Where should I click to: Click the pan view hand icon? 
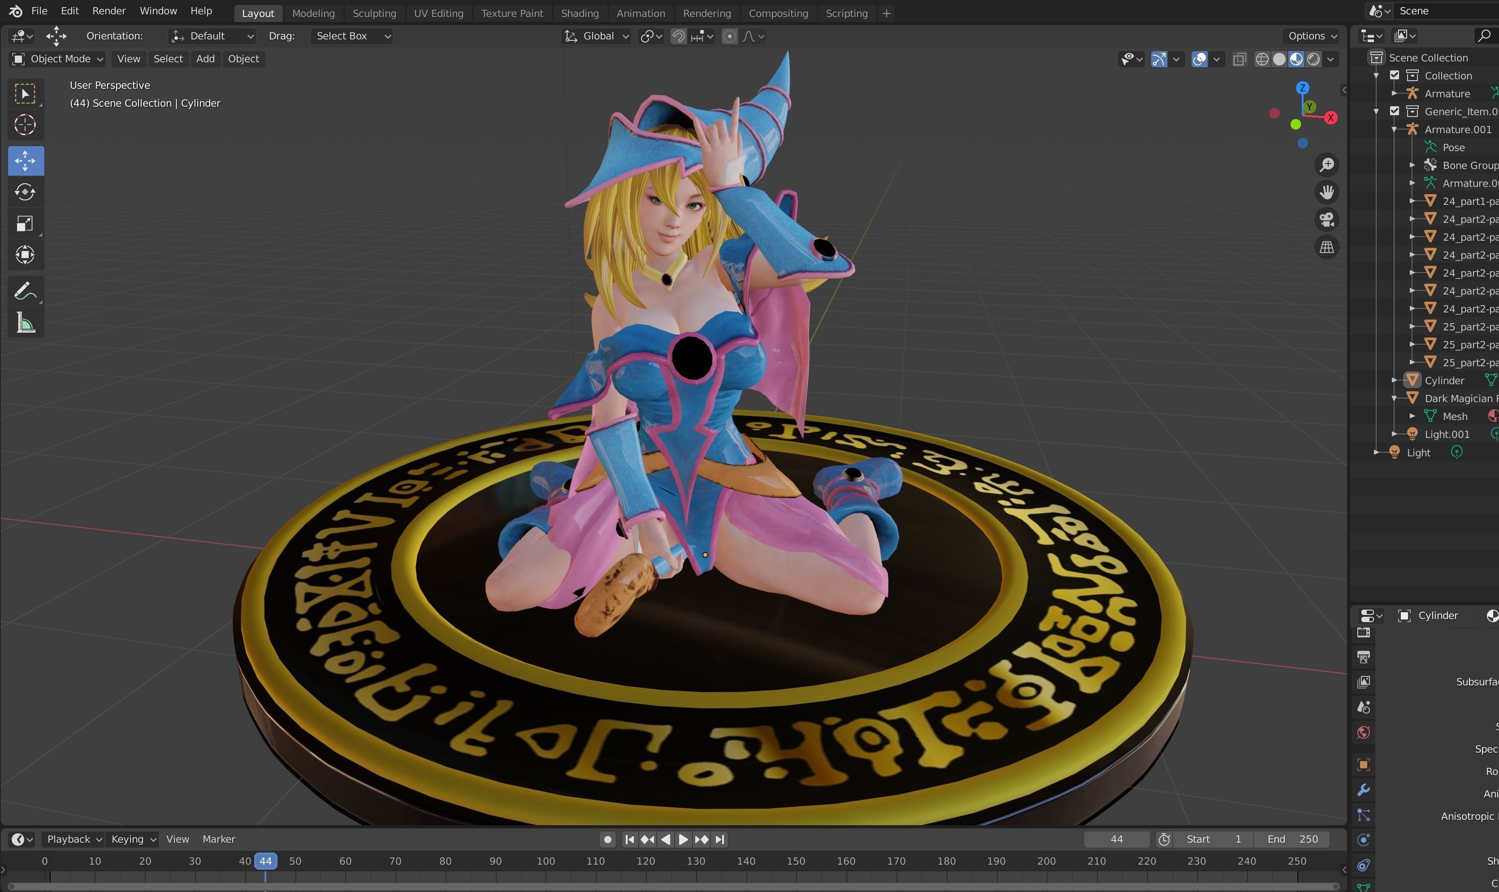click(x=1326, y=192)
